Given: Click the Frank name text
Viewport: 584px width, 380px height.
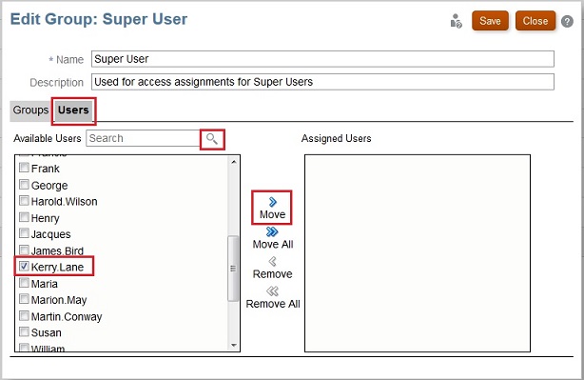Looking at the screenshot, I should click(45, 169).
